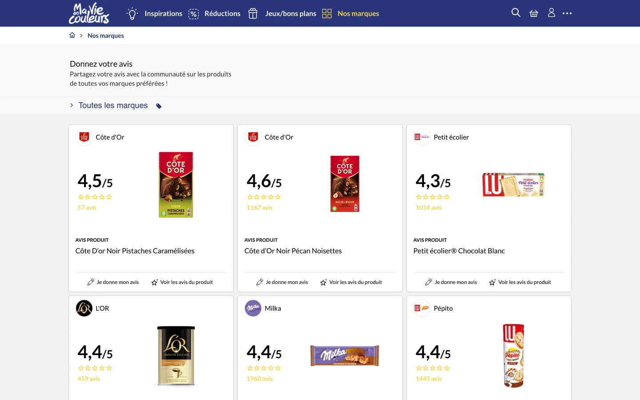Open the search magnifier
This screenshot has width=640, height=400.
pyautogui.click(x=516, y=13)
